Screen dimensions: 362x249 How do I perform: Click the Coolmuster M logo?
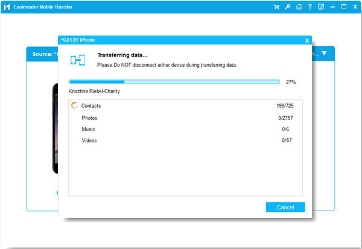click(7, 7)
